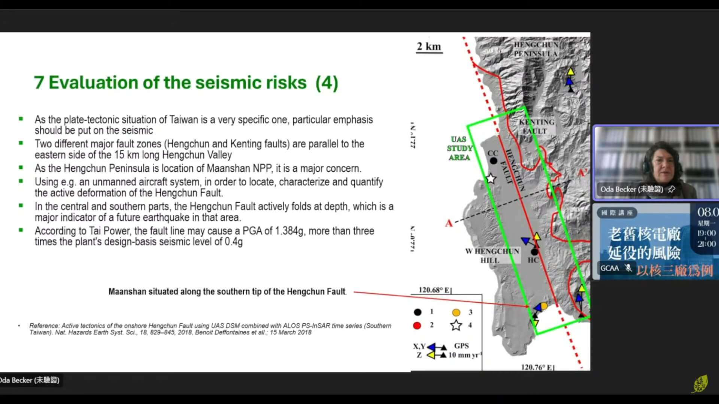Click the red circle legend symbol numbered 2
719x404 pixels.
pyautogui.click(x=417, y=325)
